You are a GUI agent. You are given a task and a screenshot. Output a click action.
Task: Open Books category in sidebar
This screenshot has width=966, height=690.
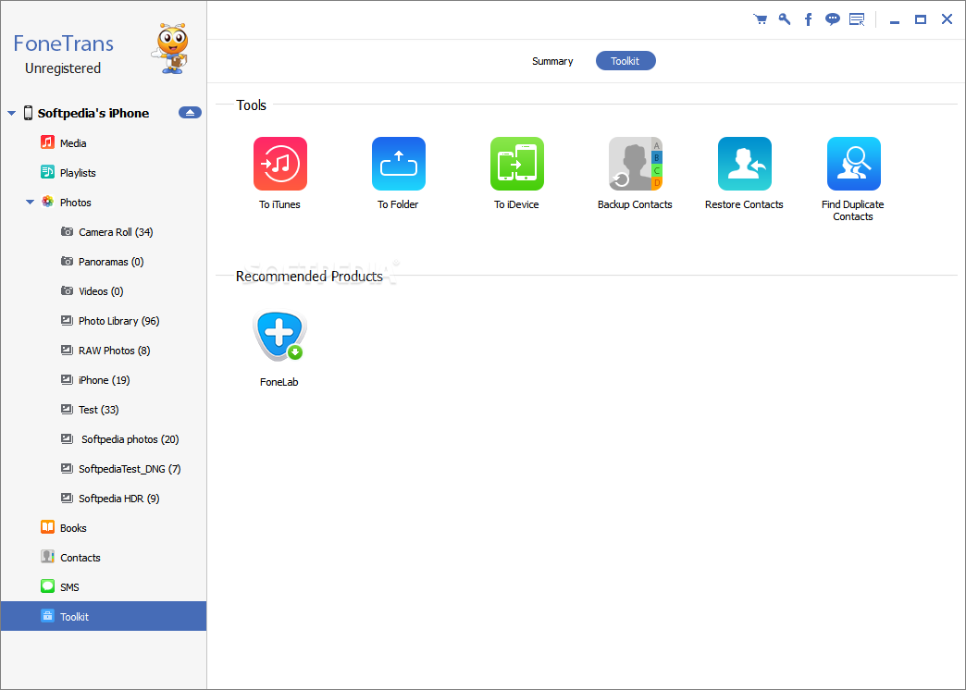(104, 528)
